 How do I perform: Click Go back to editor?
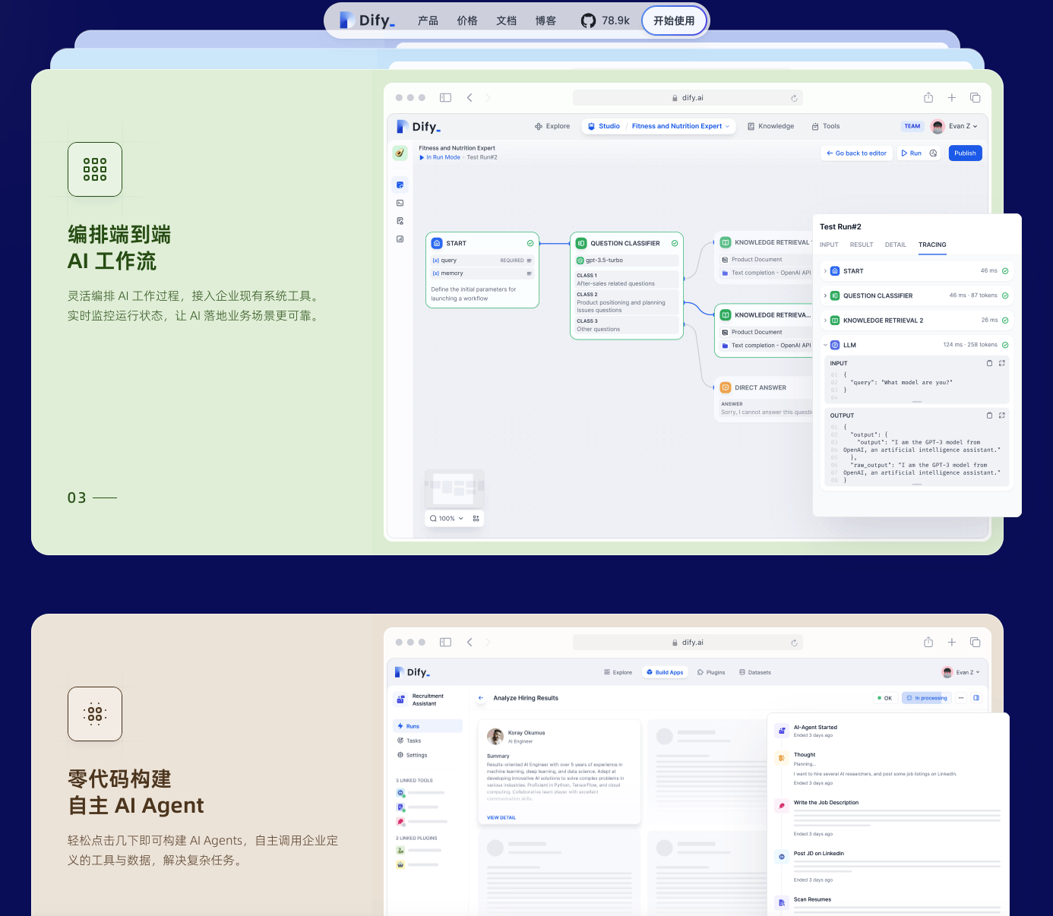pyautogui.click(x=856, y=153)
